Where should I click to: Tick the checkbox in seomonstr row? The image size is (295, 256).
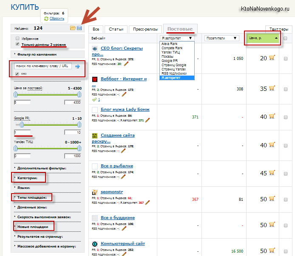pos(286,200)
